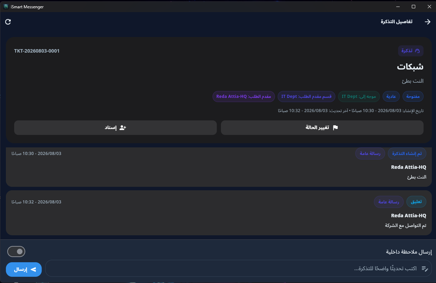Click the 10:32 comment timestamp

tap(36, 202)
